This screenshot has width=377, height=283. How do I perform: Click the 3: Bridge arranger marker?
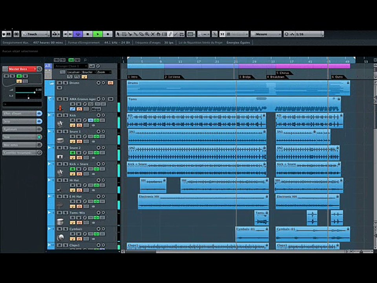[246, 77]
